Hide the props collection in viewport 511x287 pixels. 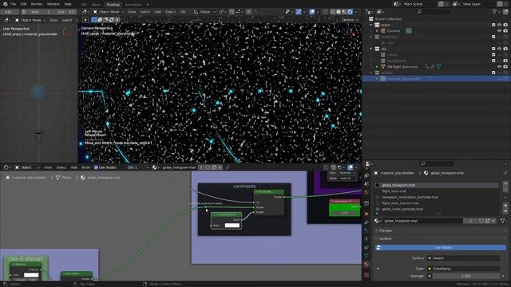pyautogui.click(x=499, y=25)
